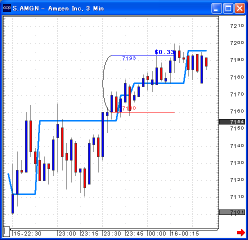Select the red 7160 stop level label
This screenshot has width=248, height=240.
click(129, 108)
